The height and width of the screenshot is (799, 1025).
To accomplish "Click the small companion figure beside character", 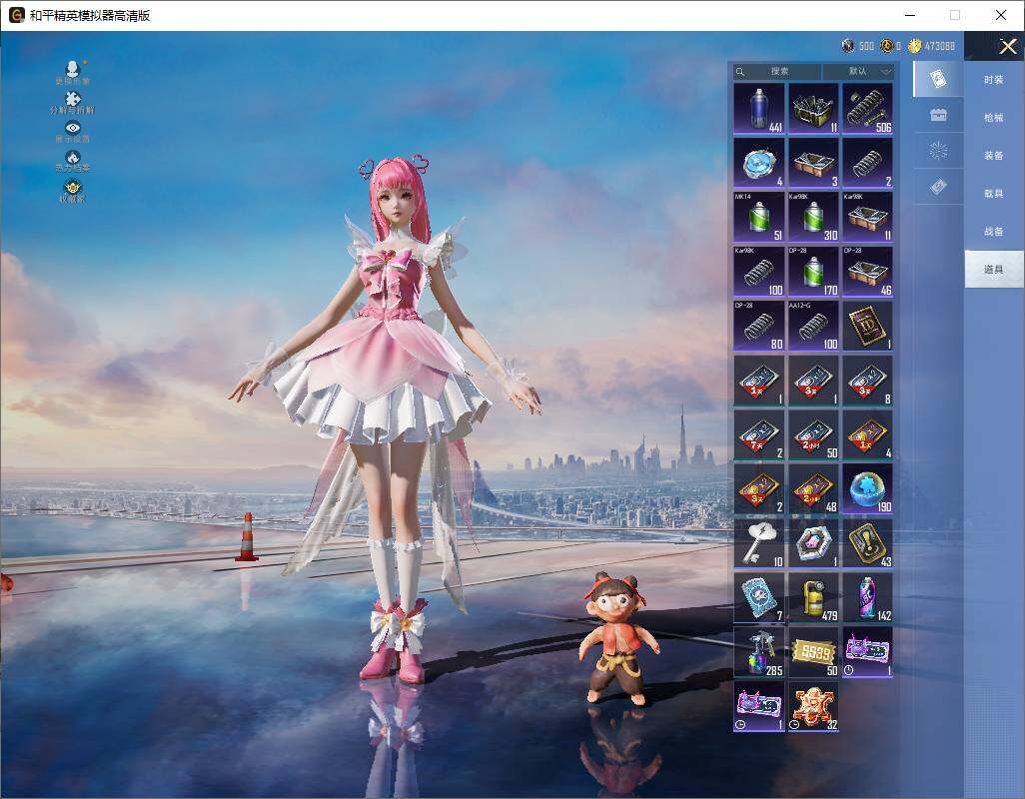I will tap(617, 639).
